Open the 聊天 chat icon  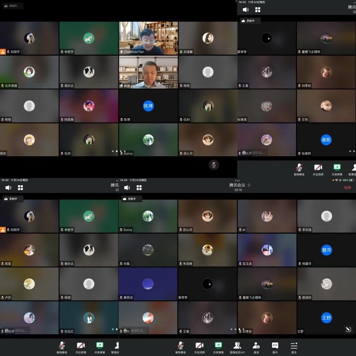[x=275, y=345]
